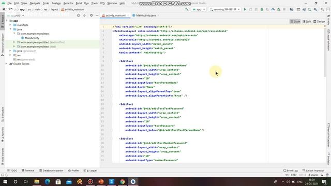331x186 pixels.
Task: Open the Favorites side tab
Action: pyautogui.click(x=3, y=134)
